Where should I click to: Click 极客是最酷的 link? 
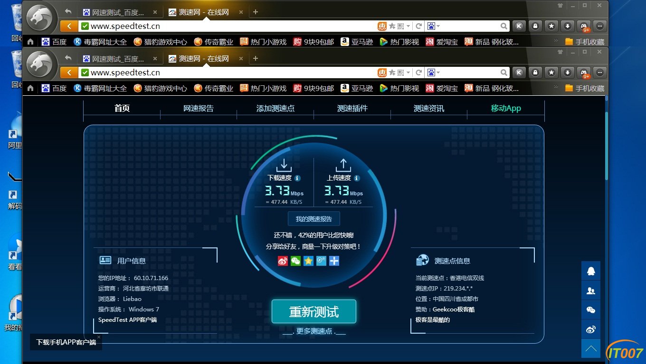coord(433,320)
